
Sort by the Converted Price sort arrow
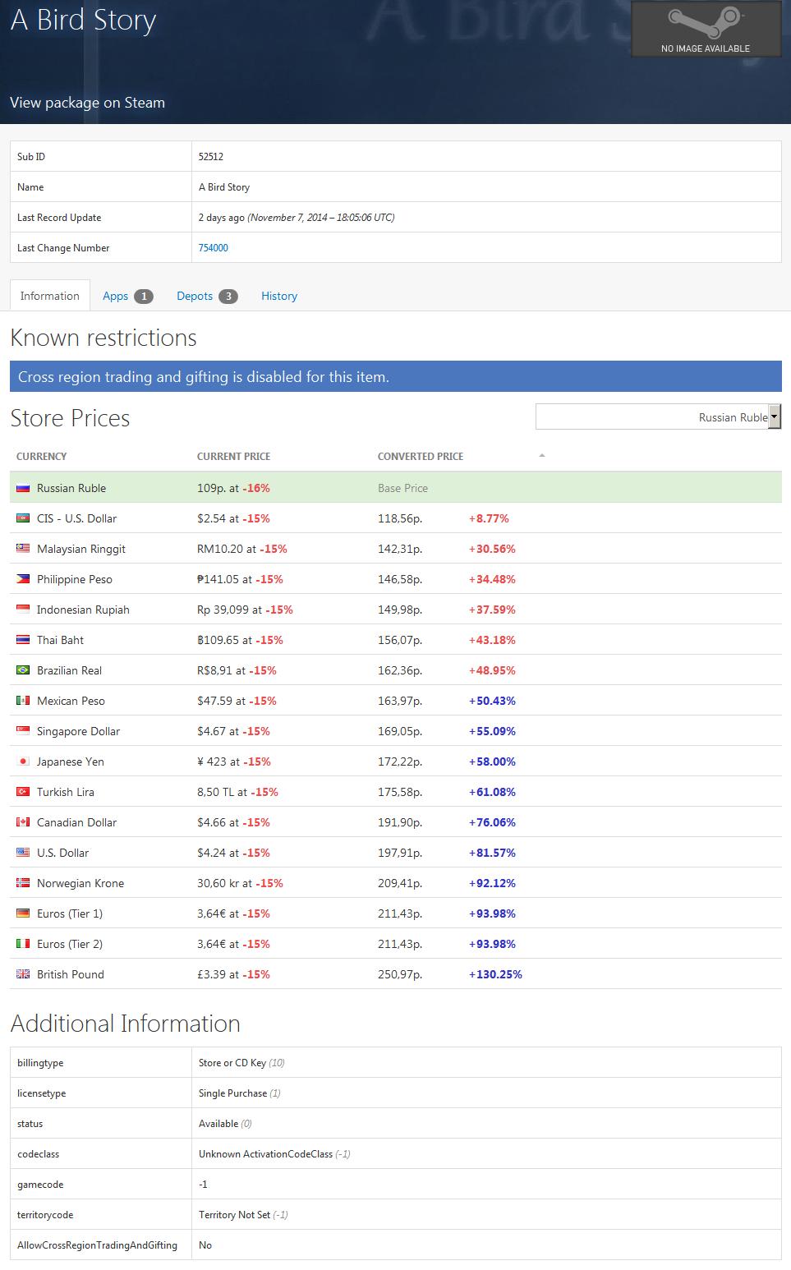pos(541,456)
